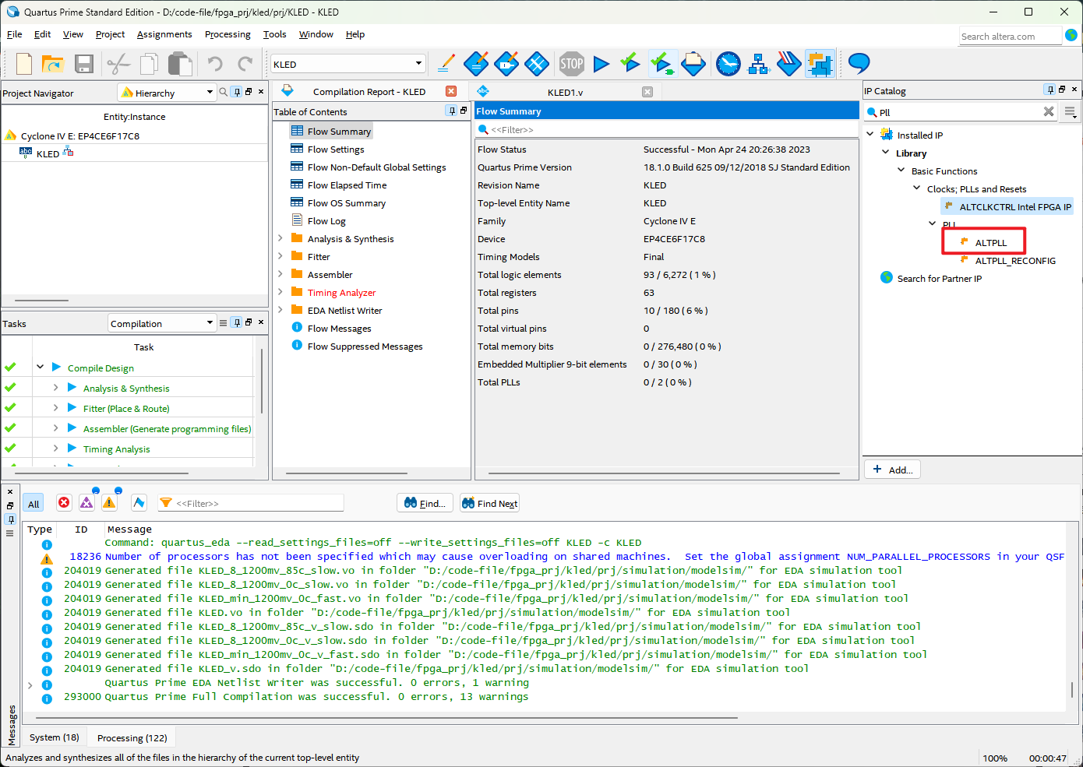Save the project with the floppy disk icon
Screen dimensions: 1083x767
click(x=84, y=64)
